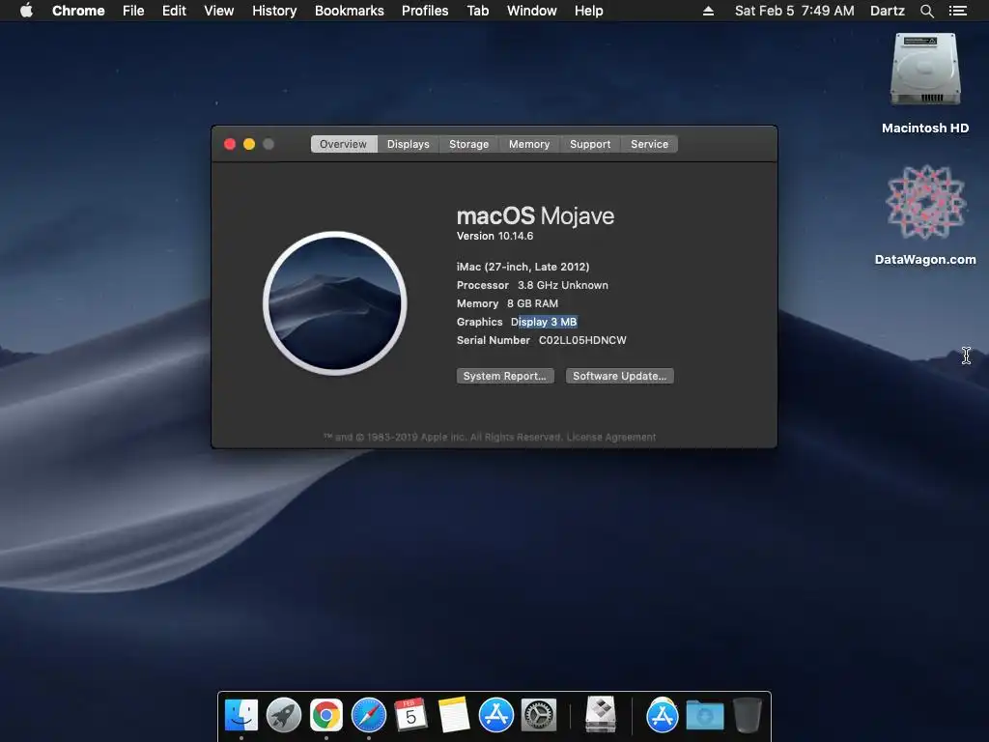989x742 pixels.
Task: Launch Launchpad rocket icon in dock
Action: [x=283, y=716]
